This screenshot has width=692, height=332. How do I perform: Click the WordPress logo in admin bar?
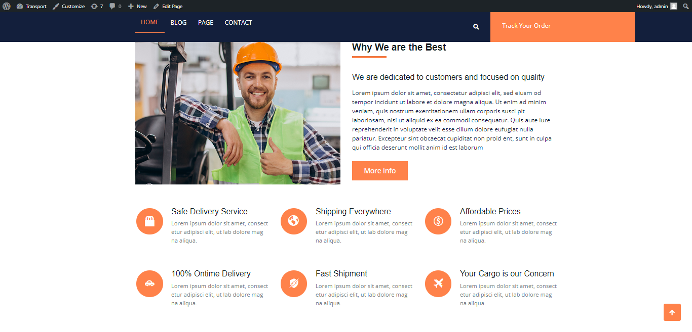(x=6, y=6)
